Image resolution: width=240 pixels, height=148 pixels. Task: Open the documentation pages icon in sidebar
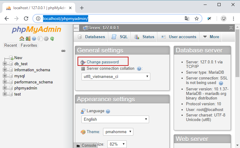coord(40,39)
